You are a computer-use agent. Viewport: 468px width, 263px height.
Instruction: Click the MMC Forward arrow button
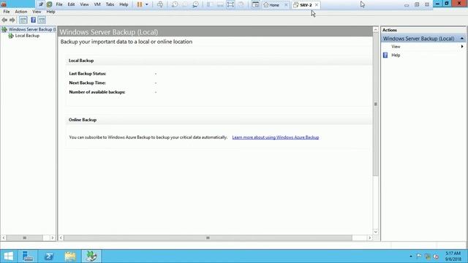pos(12,20)
